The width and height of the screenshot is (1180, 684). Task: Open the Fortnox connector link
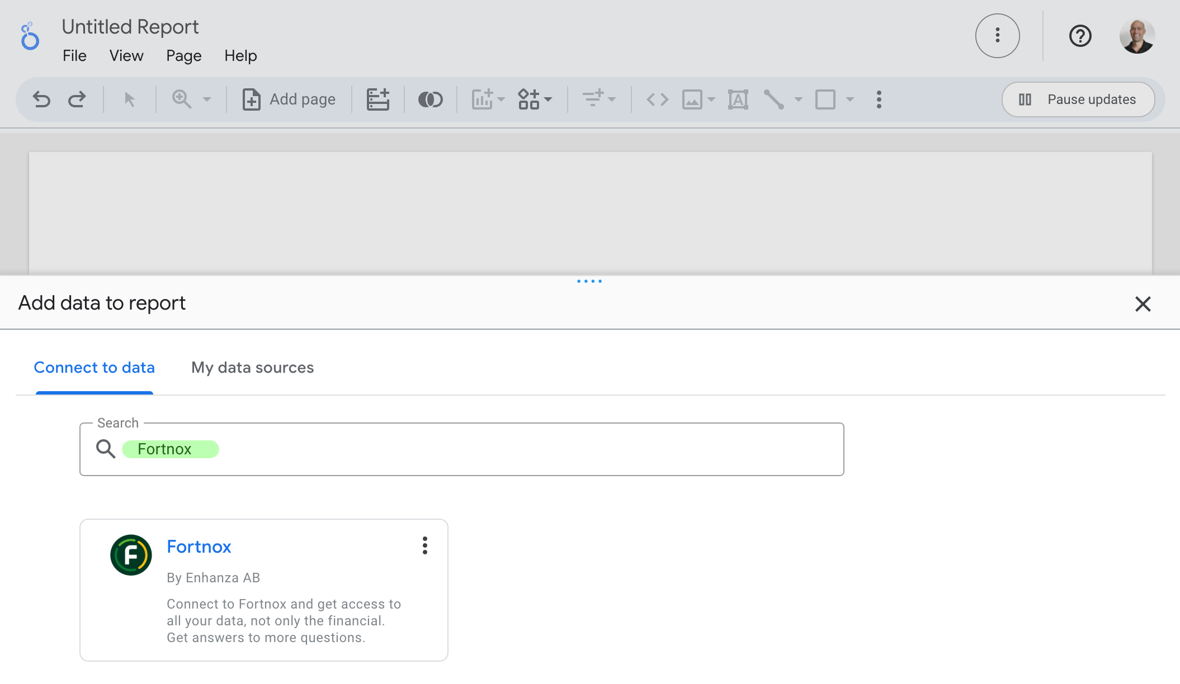(x=199, y=547)
